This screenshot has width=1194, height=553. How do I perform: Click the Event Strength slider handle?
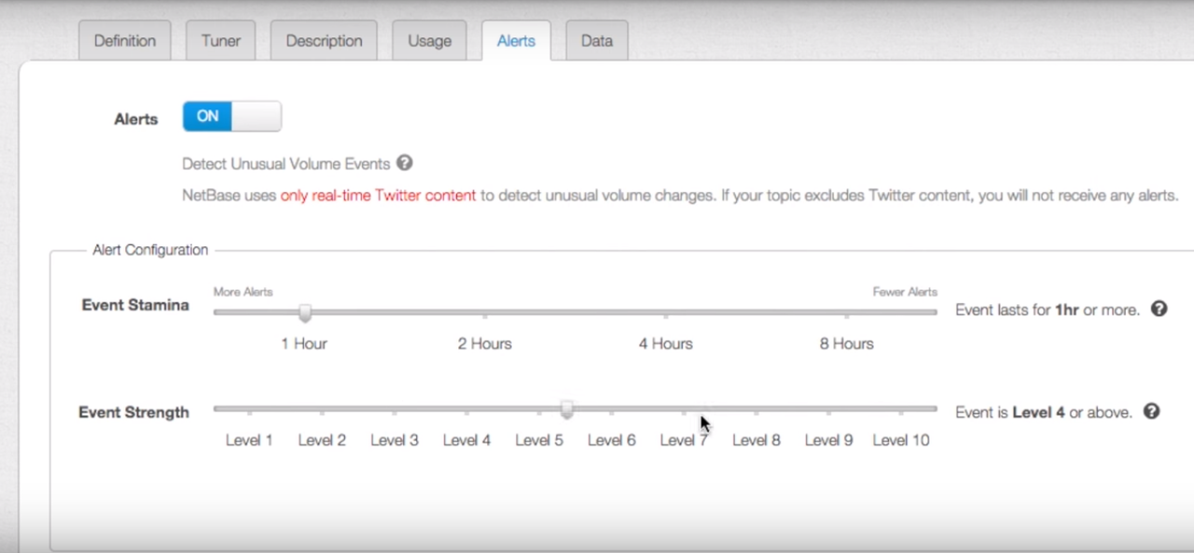click(x=567, y=409)
